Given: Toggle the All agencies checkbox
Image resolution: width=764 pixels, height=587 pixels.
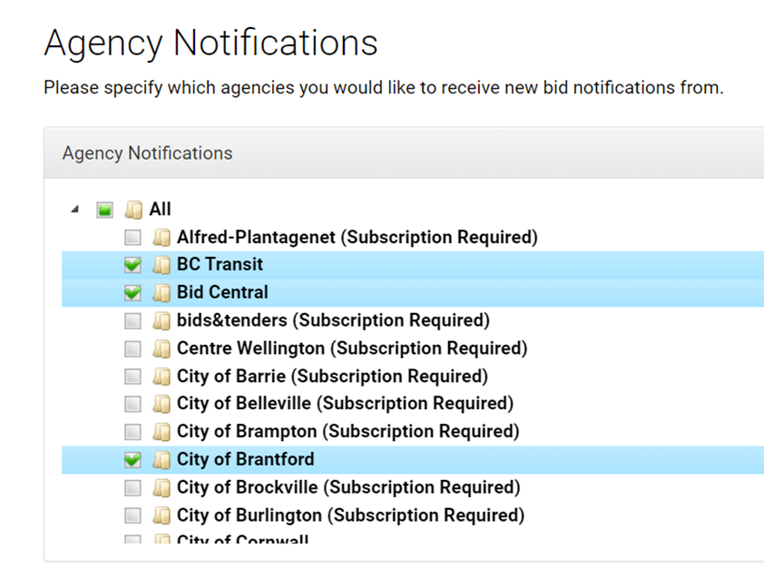Looking at the screenshot, I should pos(104,210).
